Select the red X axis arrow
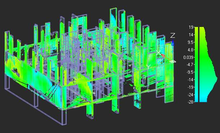 tap(163, 55)
